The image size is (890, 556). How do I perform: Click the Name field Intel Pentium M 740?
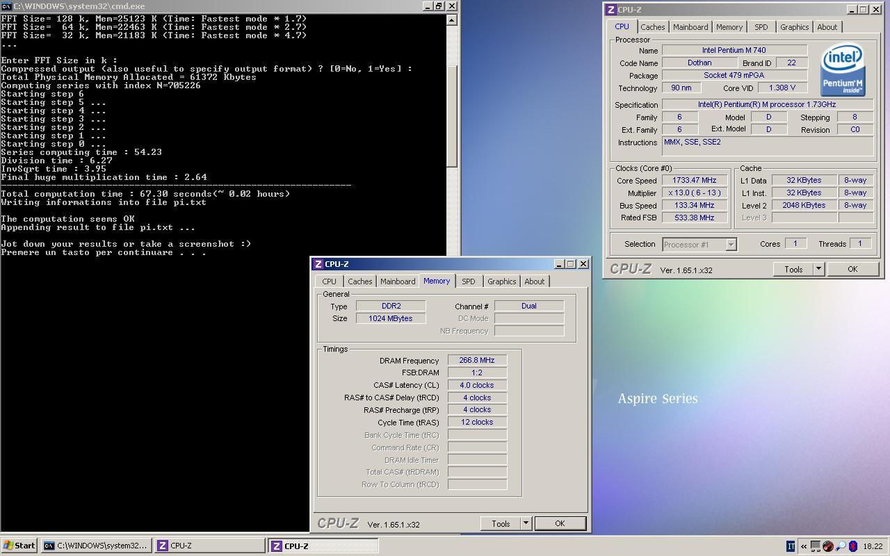734,50
